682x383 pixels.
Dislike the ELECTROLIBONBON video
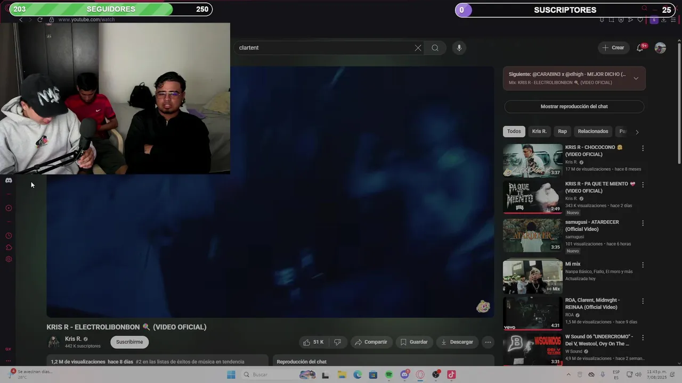pos(337,342)
